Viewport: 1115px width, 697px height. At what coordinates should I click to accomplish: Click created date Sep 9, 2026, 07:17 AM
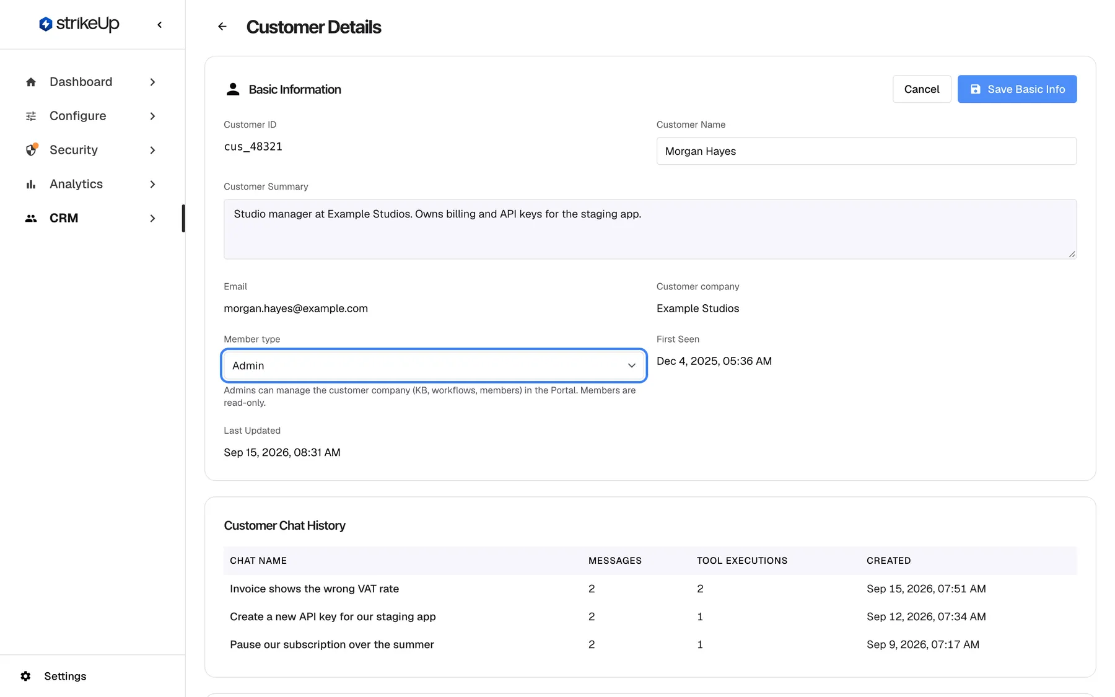point(923,644)
